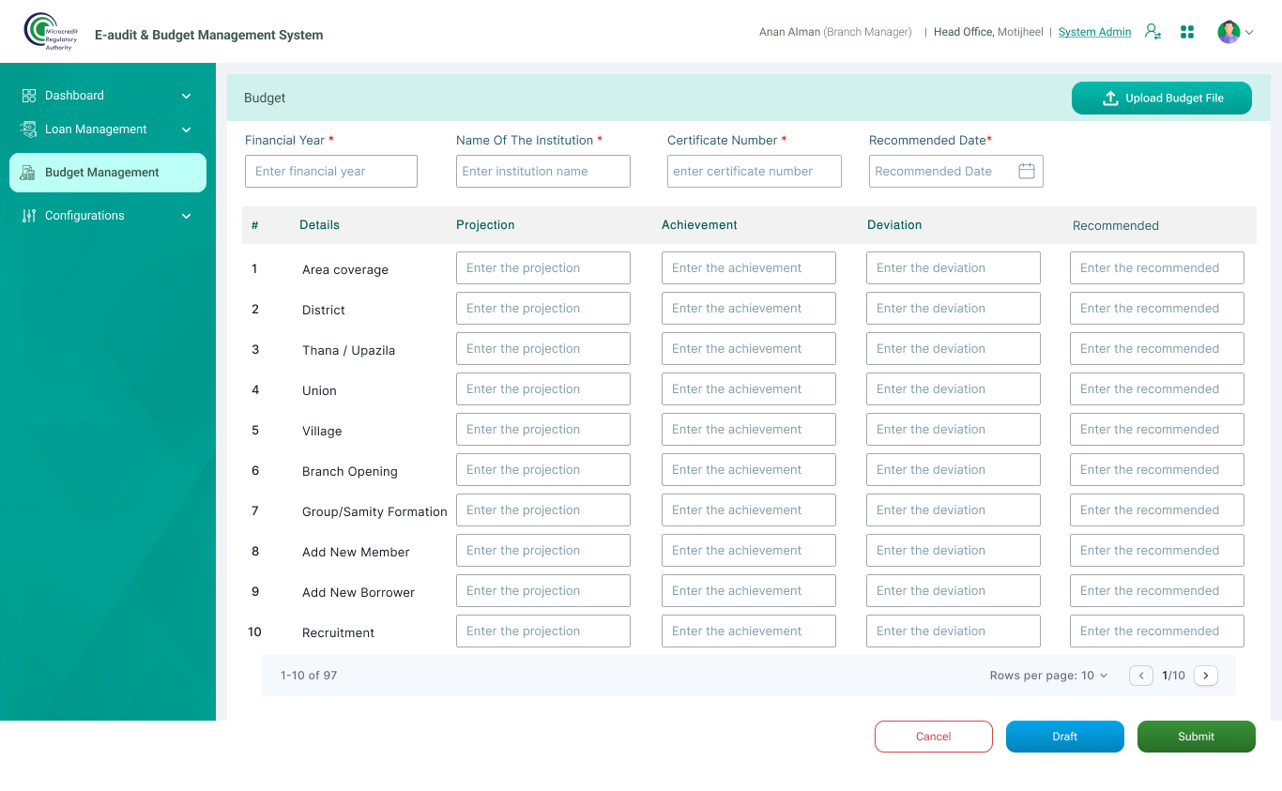Focus the certificate number field
Image resolution: width=1282 pixels, height=791 pixels.
click(x=755, y=172)
